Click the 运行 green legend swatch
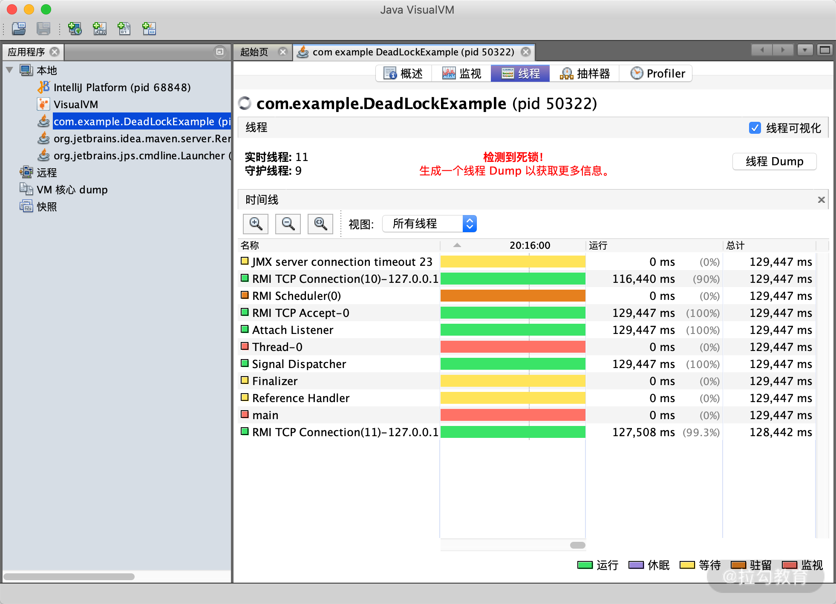Viewport: 836px width, 604px height. pyautogui.click(x=585, y=565)
